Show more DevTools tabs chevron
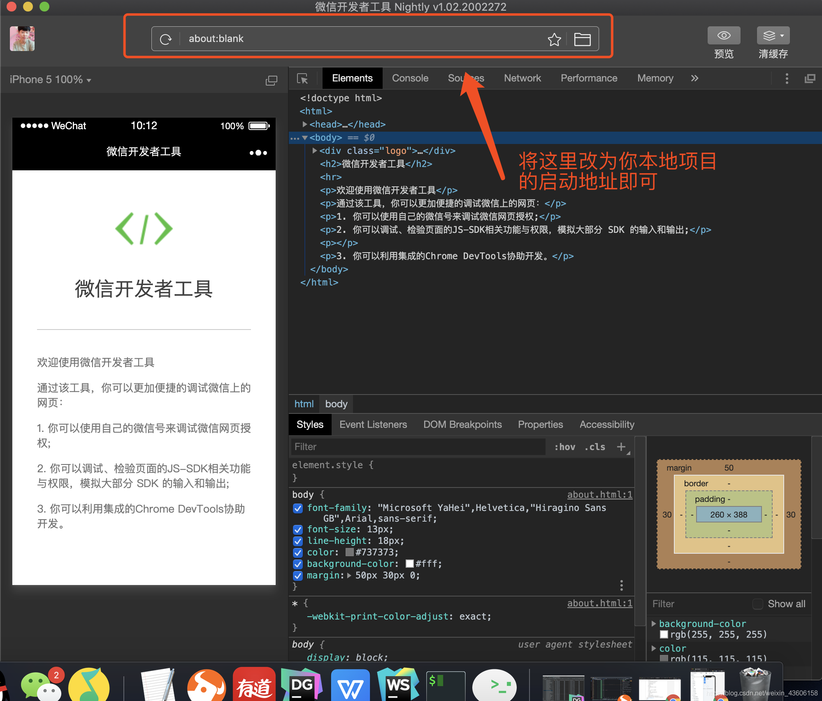822x701 pixels. [694, 78]
